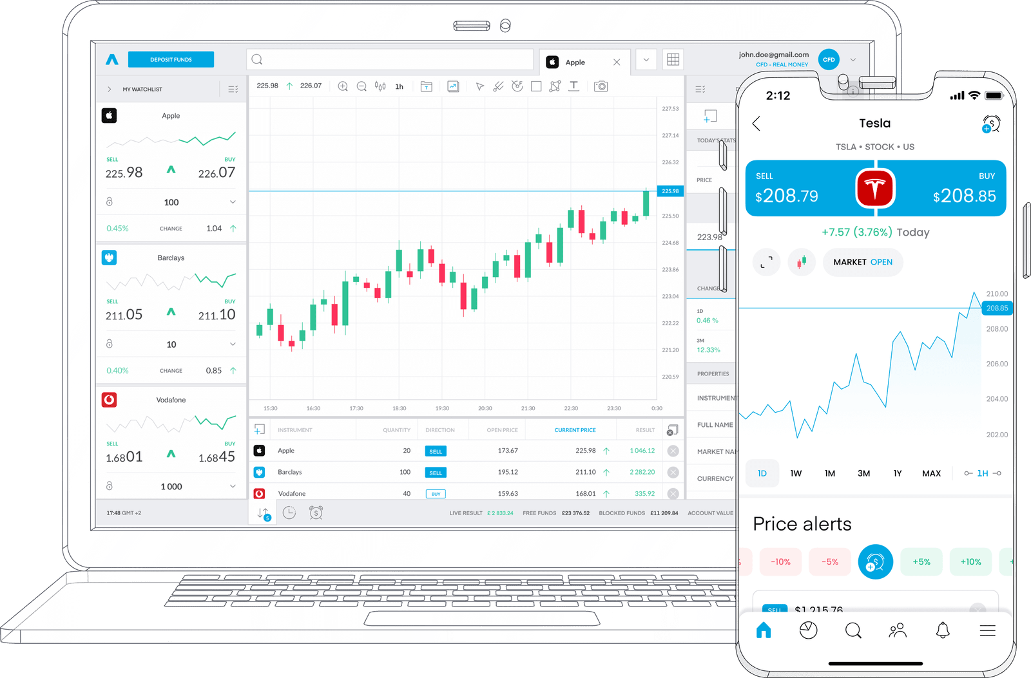Zoom in on the chart
This screenshot has width=1031, height=678.
coord(343,86)
